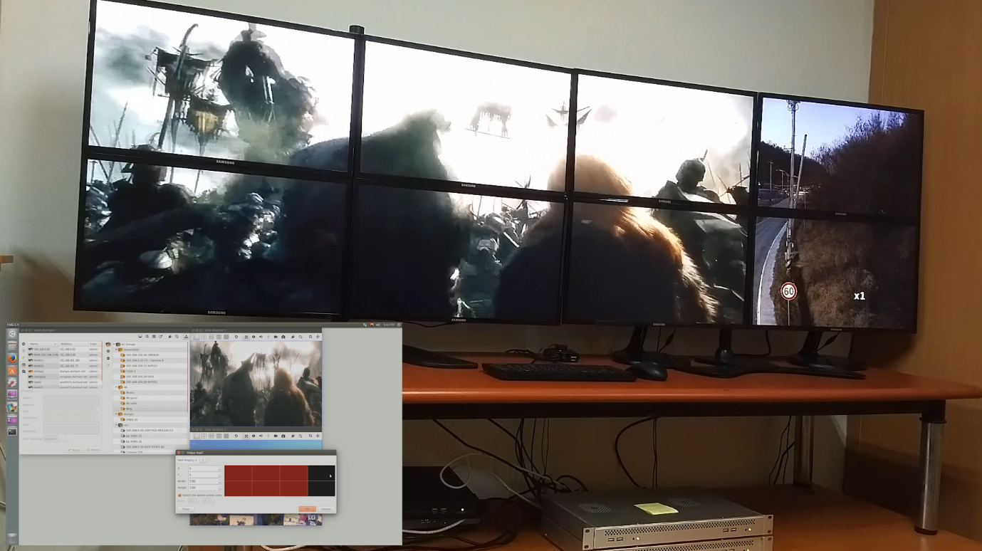This screenshot has height=551, width=982.
Task: Click the search icon in Host Manager top toolbar
Action: pos(147,336)
